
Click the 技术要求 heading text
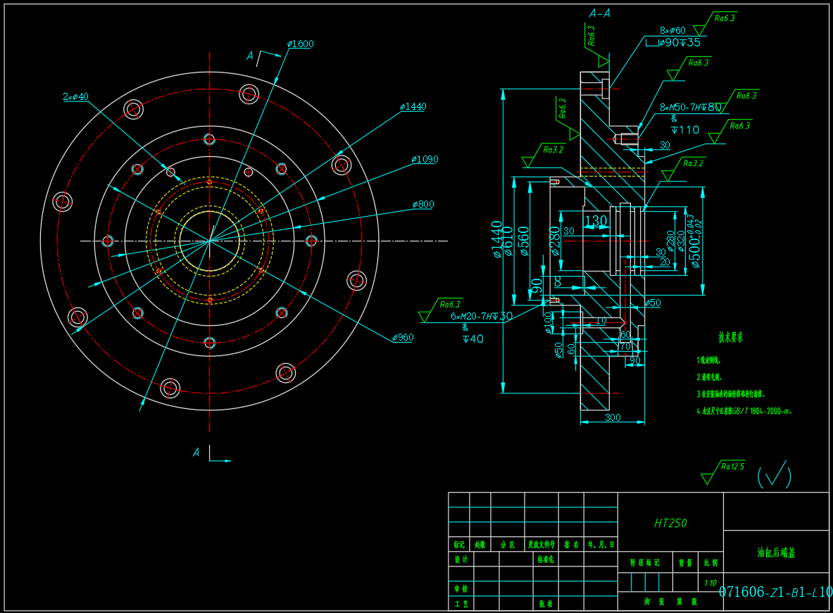[730, 337]
